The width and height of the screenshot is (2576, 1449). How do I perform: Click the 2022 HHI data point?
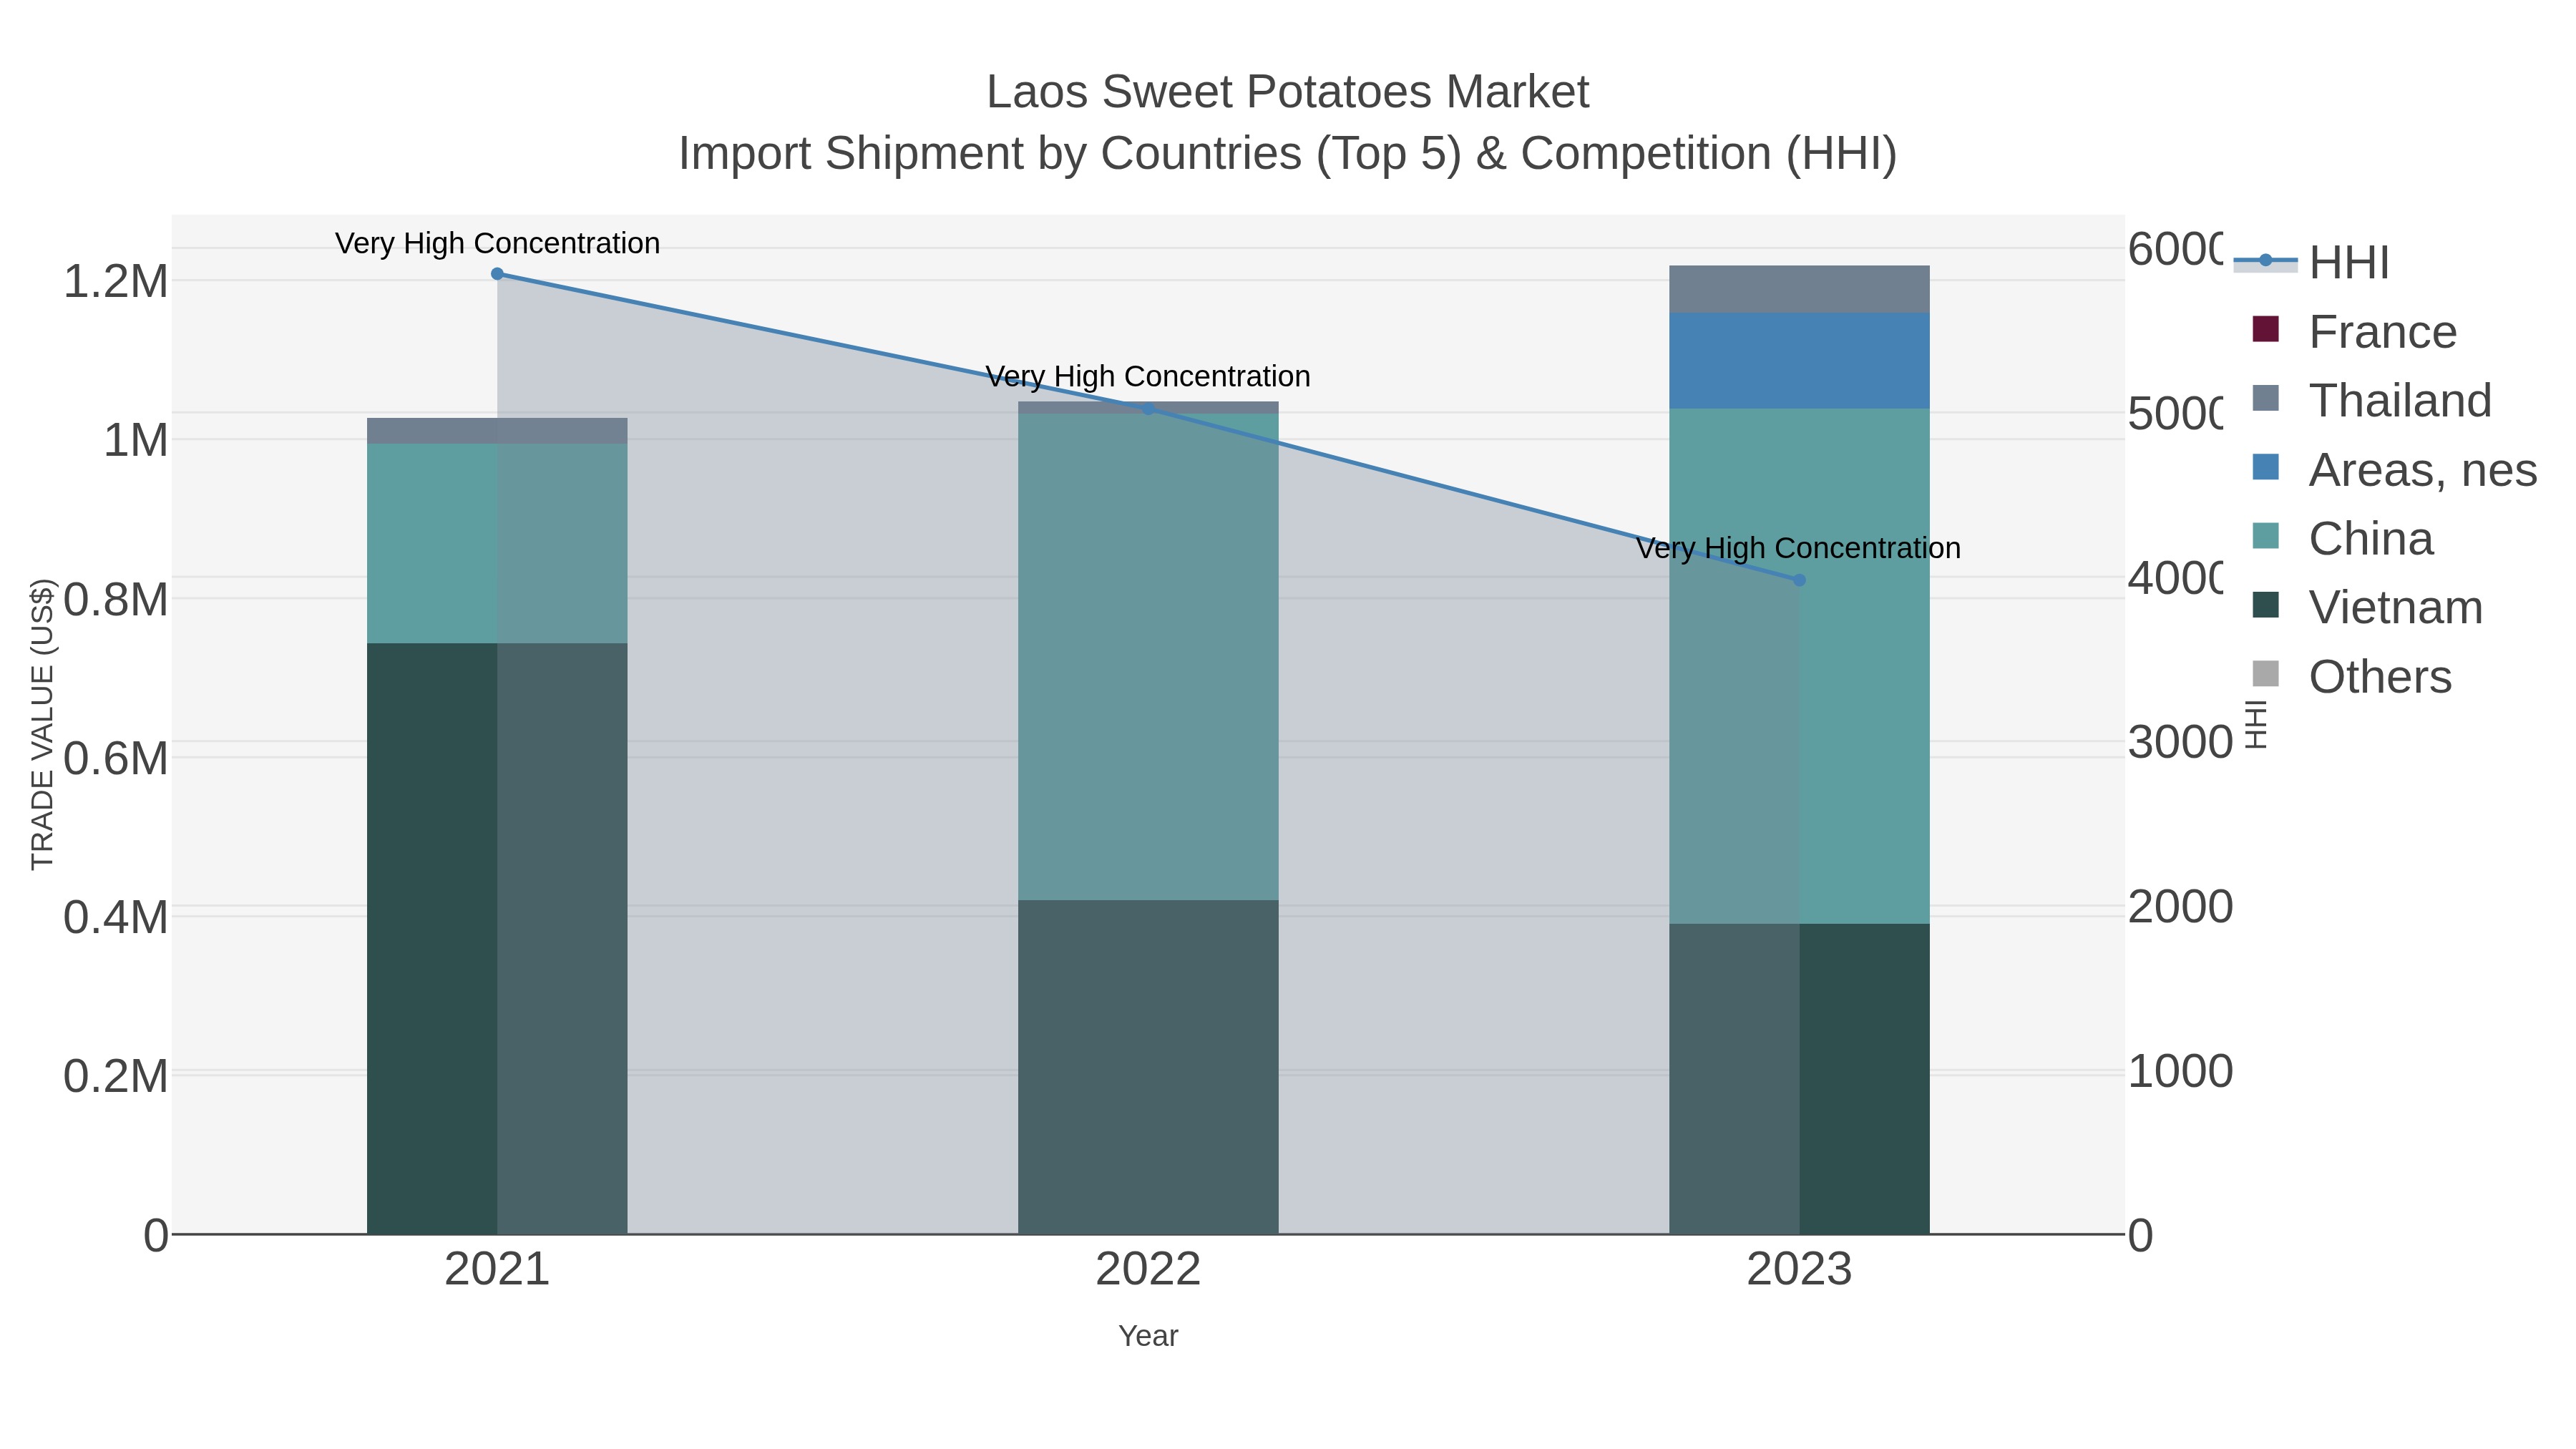[x=1148, y=408]
